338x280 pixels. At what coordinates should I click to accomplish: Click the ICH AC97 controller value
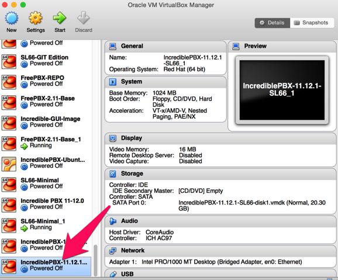[159, 238]
